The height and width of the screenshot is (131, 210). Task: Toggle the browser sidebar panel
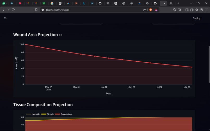(x=187, y=10)
